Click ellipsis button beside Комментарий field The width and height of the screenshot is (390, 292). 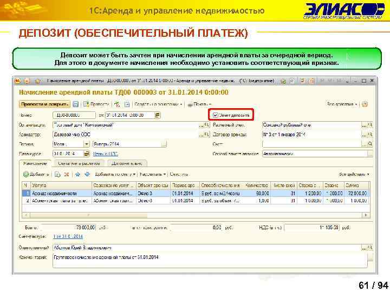pos(370,258)
